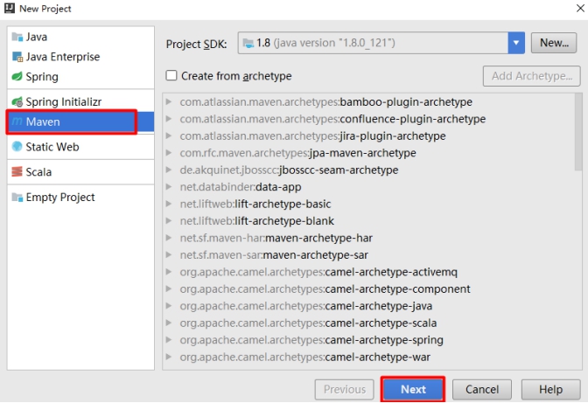
Task: Expand jira-plugin-archetype node
Action: pyautogui.click(x=169, y=135)
